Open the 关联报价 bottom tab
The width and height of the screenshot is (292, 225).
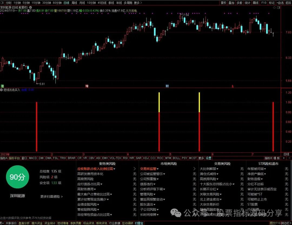click(x=11, y=223)
